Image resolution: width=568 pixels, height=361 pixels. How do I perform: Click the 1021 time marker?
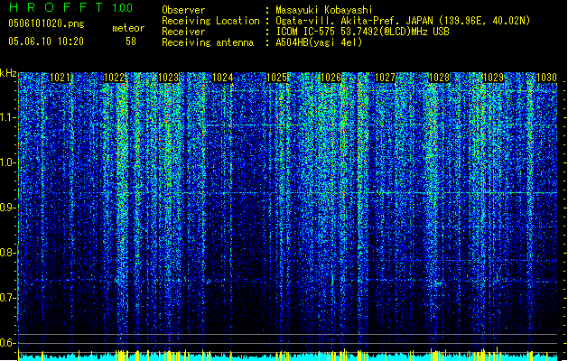tap(60, 78)
